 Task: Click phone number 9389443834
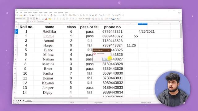[x=113, y=92]
